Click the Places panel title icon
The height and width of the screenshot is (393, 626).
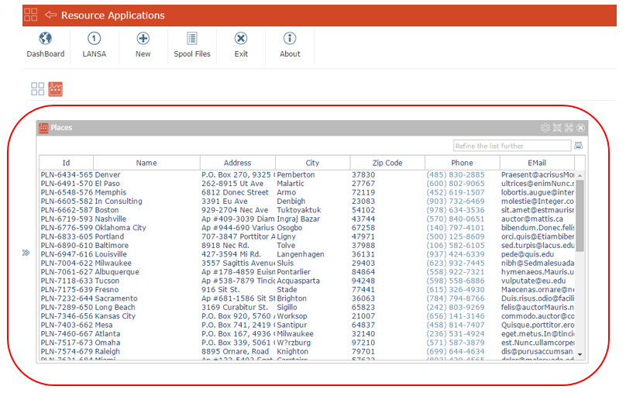(43, 128)
